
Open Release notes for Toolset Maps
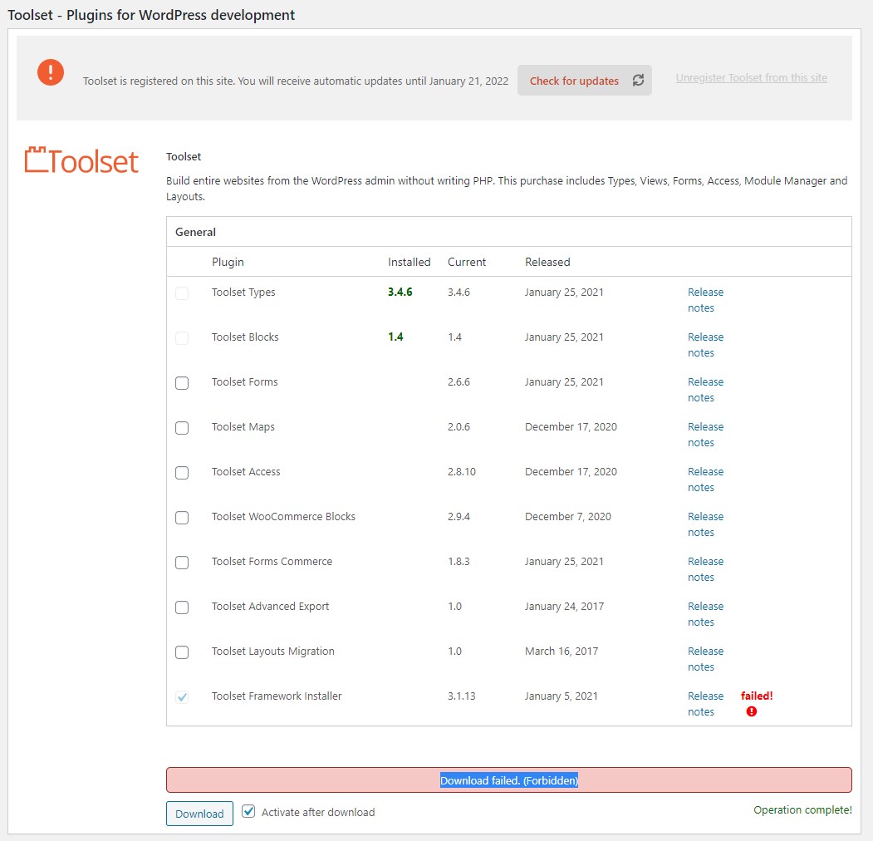705,435
